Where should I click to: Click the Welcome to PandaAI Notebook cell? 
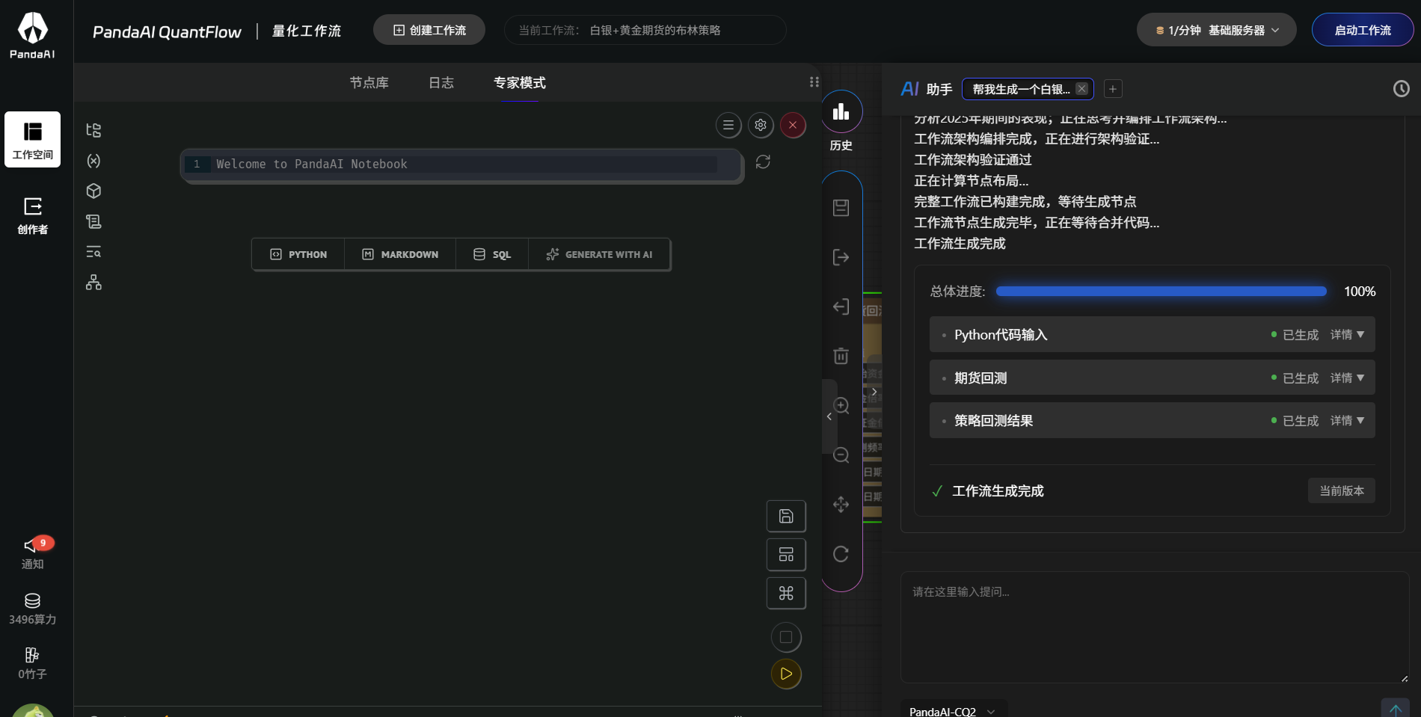[x=461, y=164]
